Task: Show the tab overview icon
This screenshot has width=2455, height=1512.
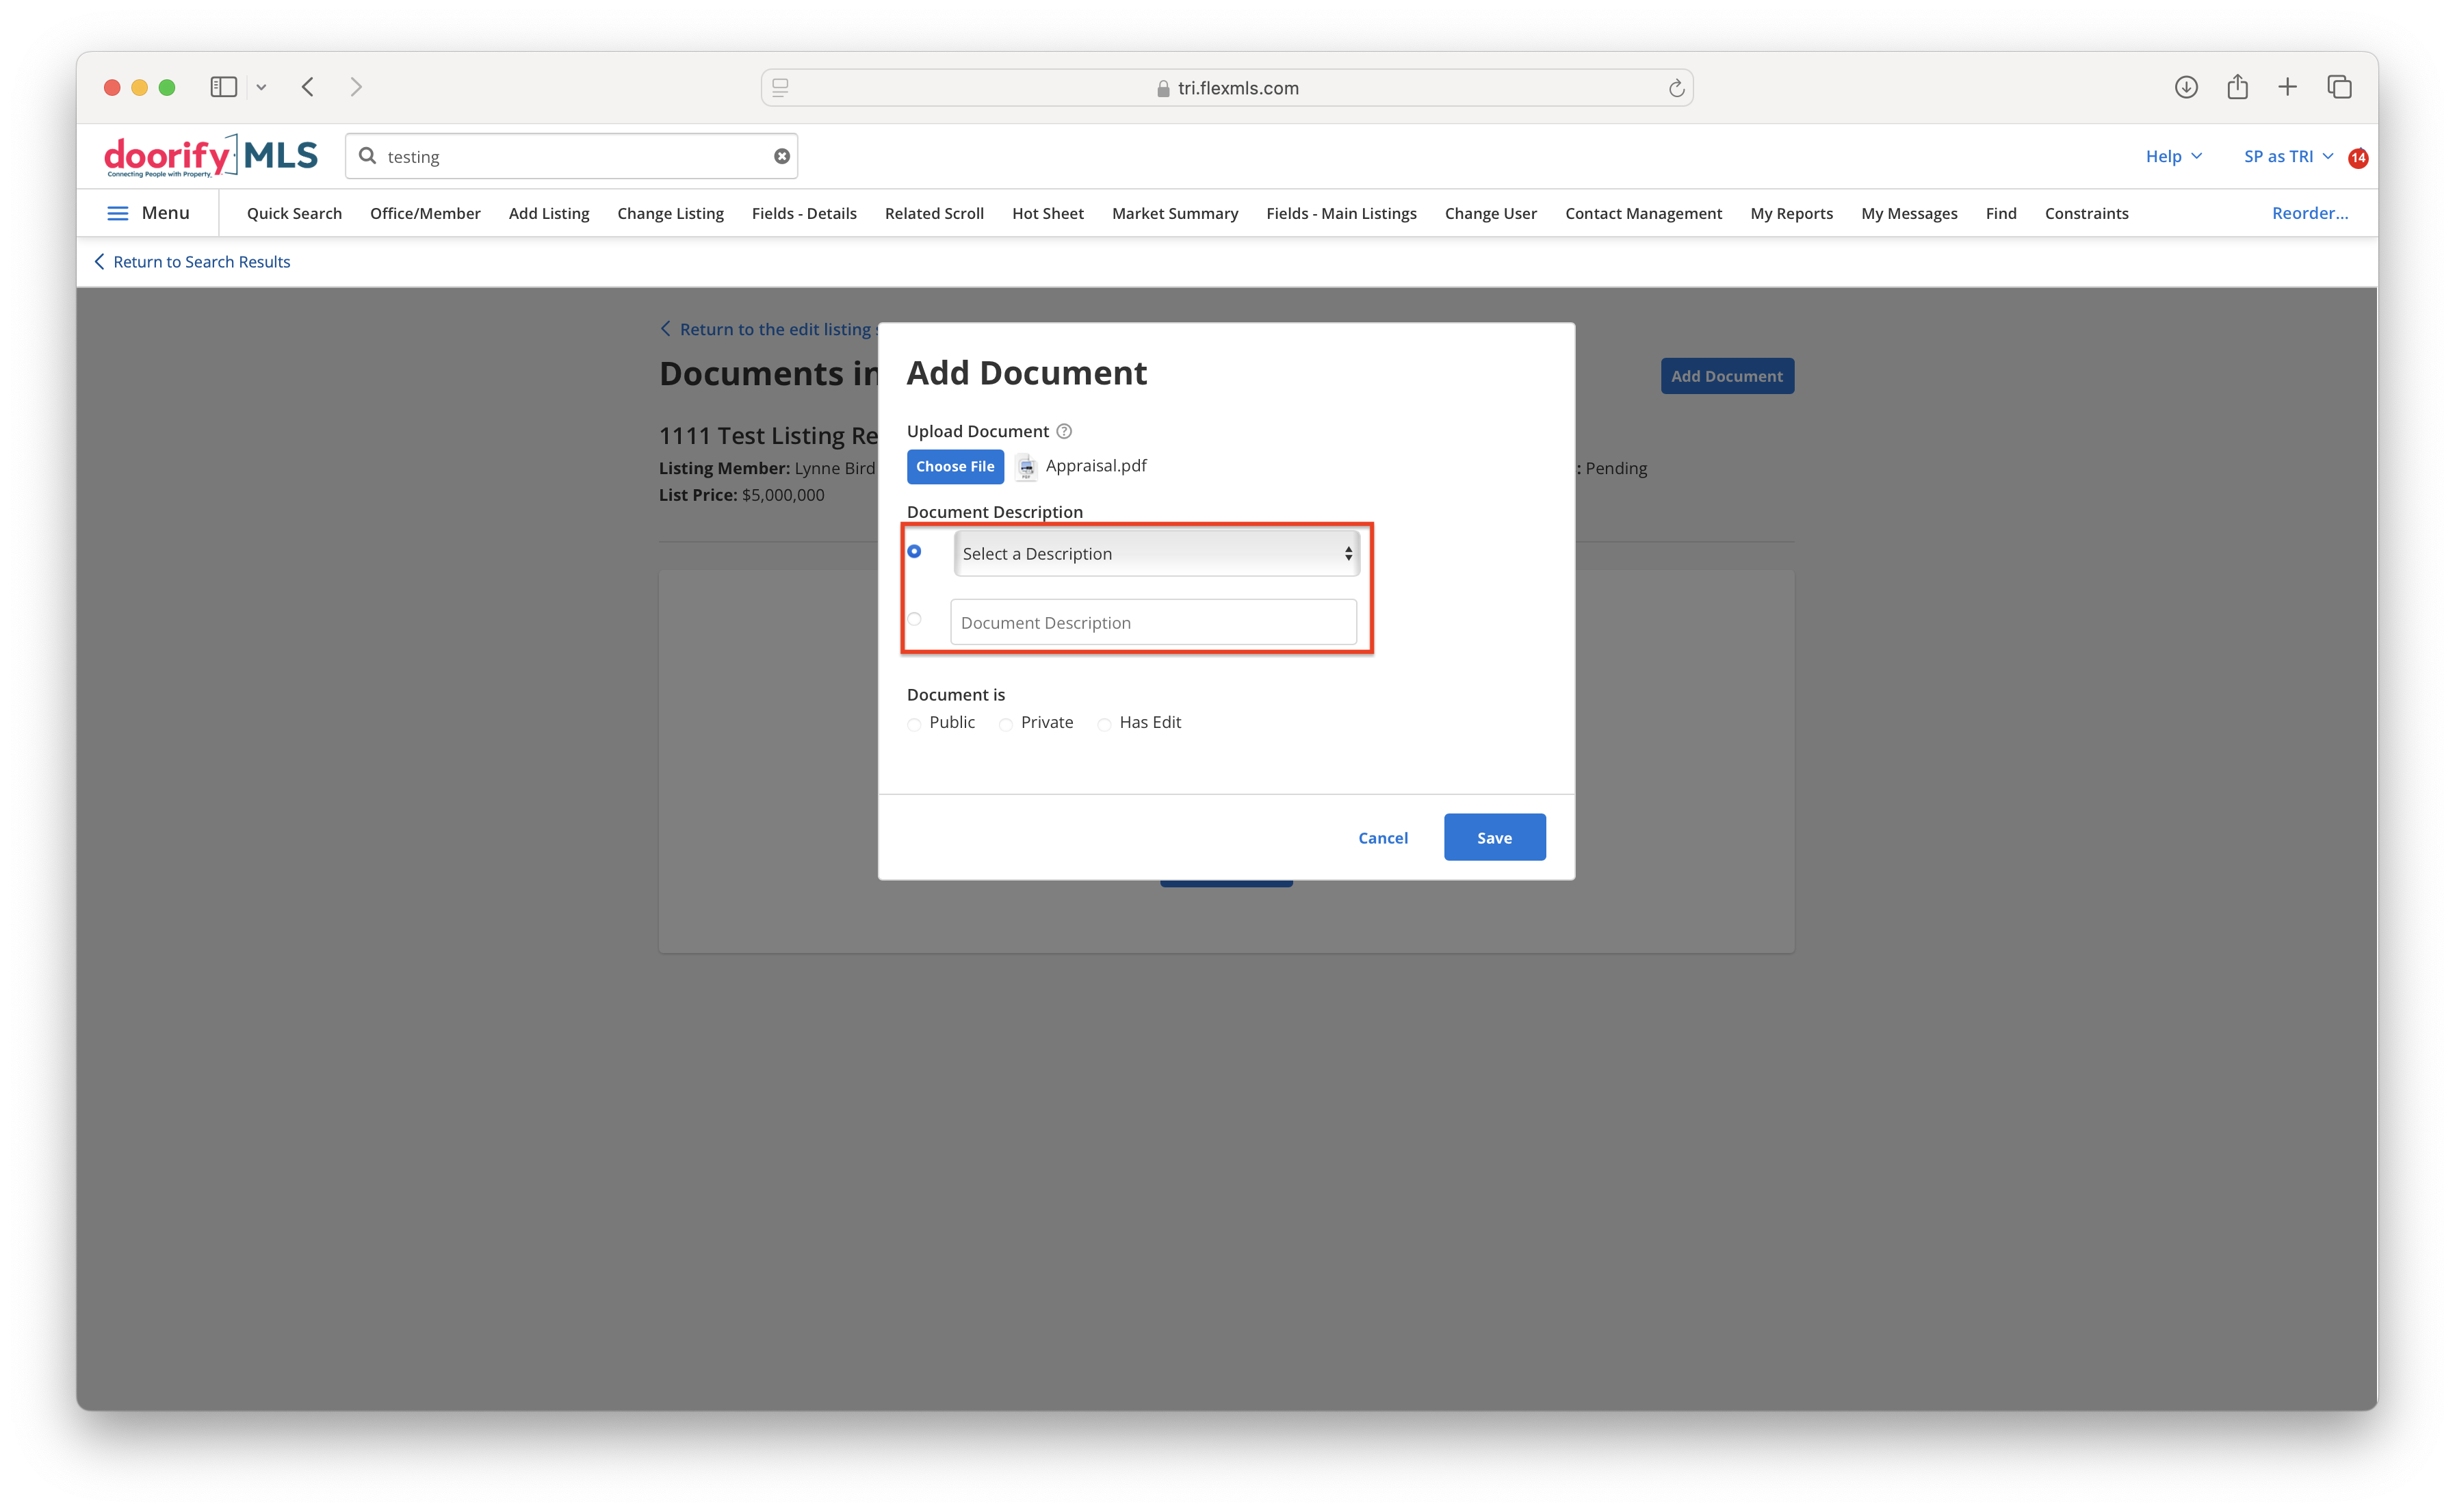Action: [2339, 87]
